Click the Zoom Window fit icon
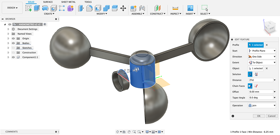 139,132
